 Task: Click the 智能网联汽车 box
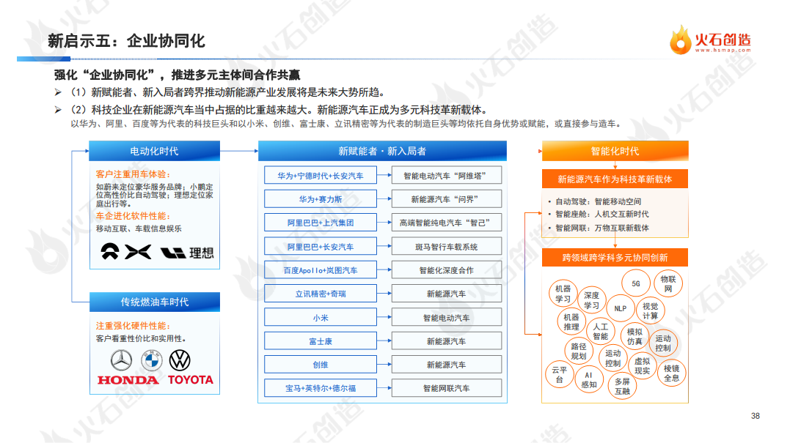(447, 388)
